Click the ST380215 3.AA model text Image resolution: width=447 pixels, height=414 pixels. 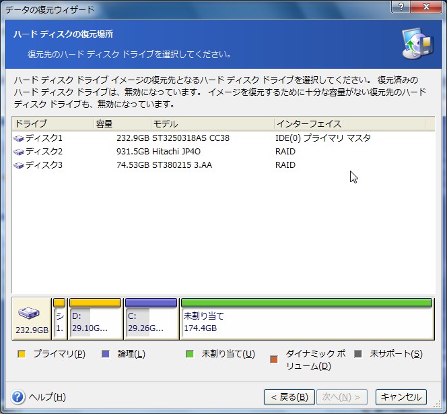tap(182, 165)
